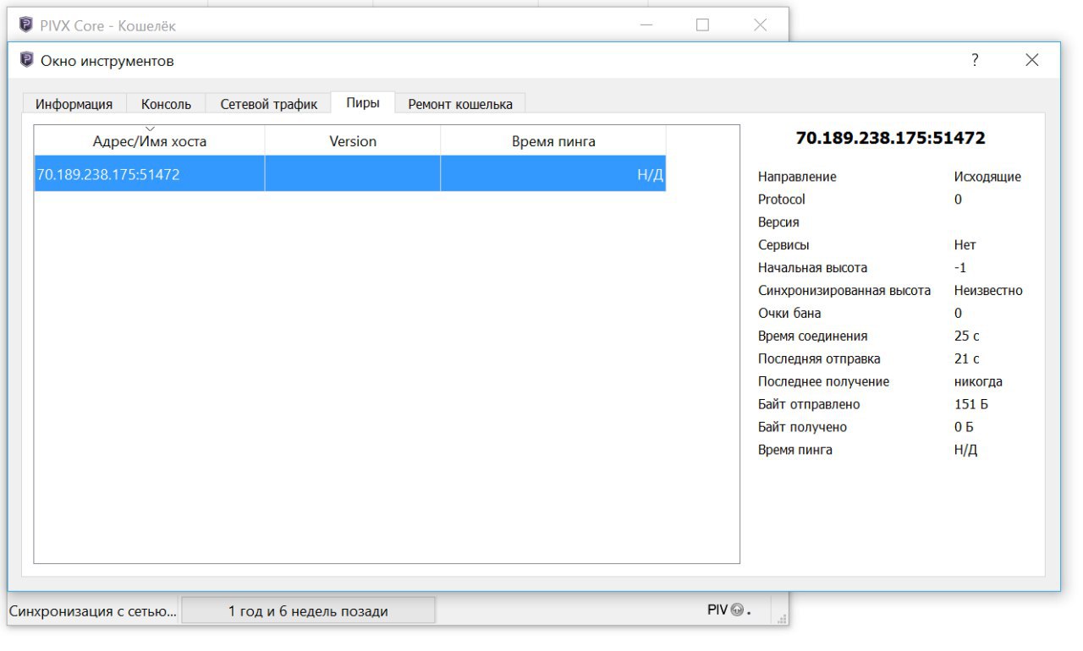1083x651 pixels.
Task: Click PIVX logo in PIVX Core window title
Action: pyautogui.click(x=26, y=25)
